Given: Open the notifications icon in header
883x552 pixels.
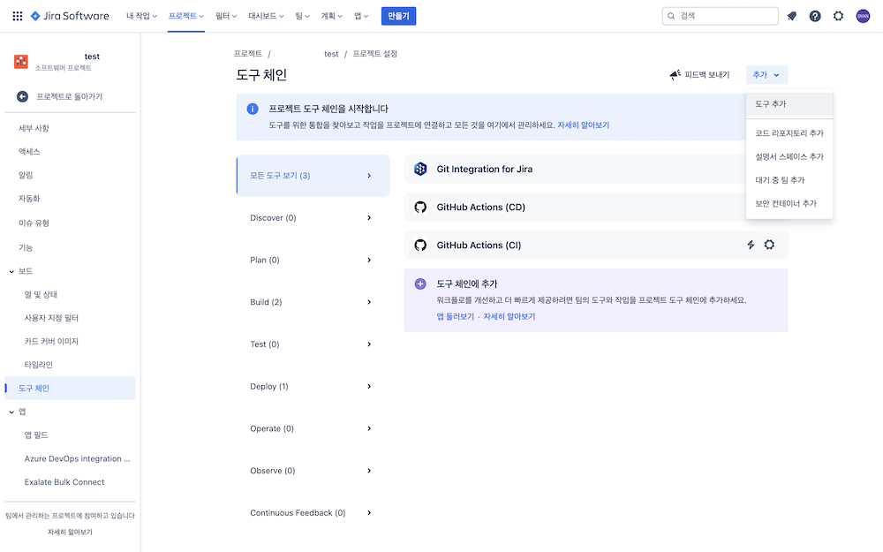Looking at the screenshot, I should click(792, 16).
